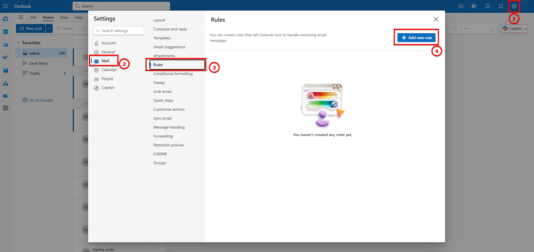Viewport: 534px width, 252px height.
Task: Open the notifications bell
Action: click(501, 6)
